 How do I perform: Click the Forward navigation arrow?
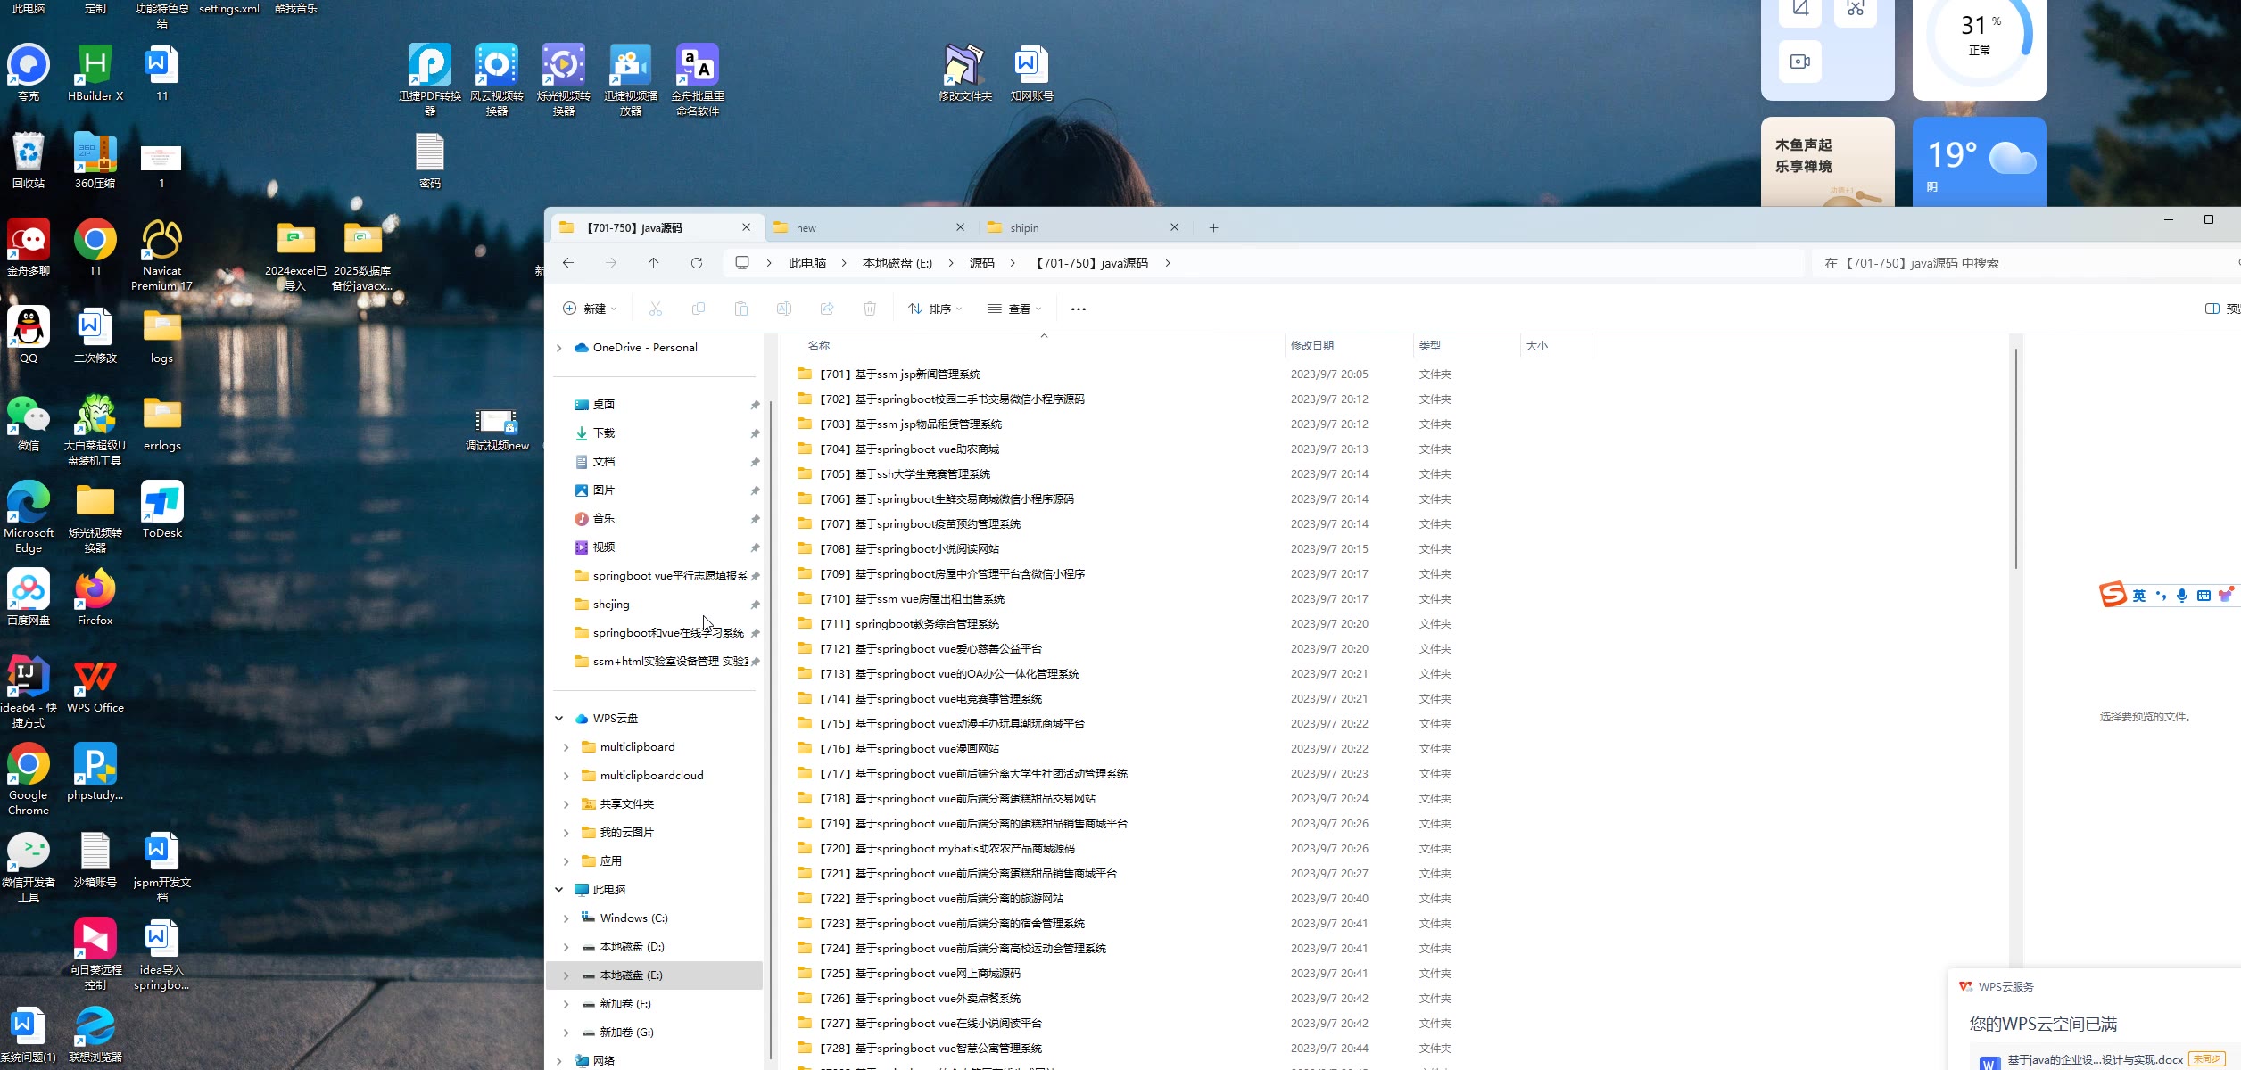coord(611,263)
